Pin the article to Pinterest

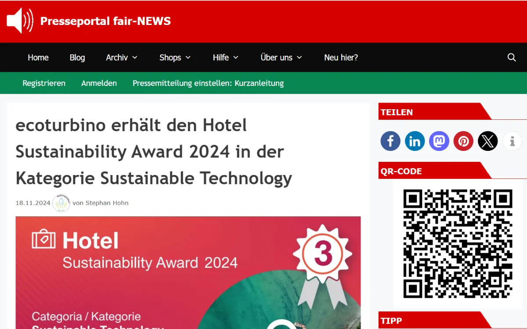click(463, 141)
